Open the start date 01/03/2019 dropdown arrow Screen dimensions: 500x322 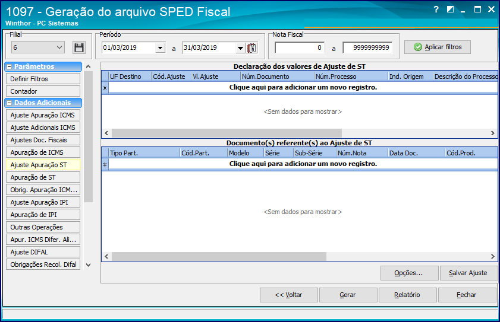[x=160, y=48]
